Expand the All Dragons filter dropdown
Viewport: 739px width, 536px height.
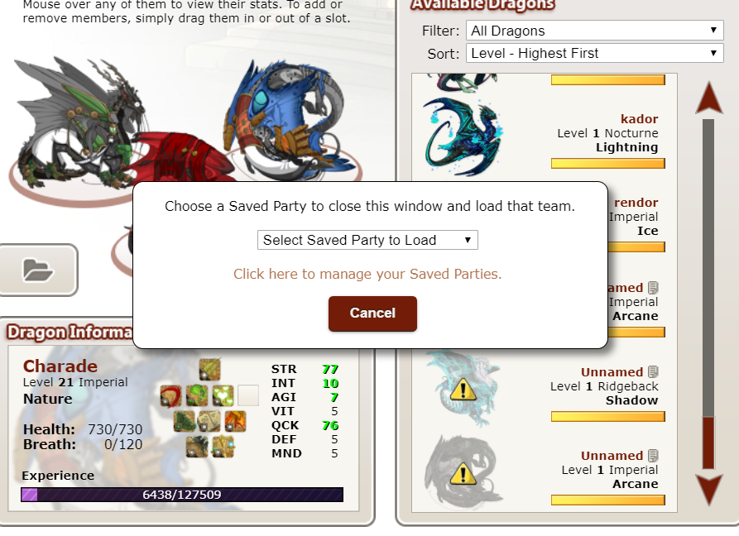tap(595, 31)
